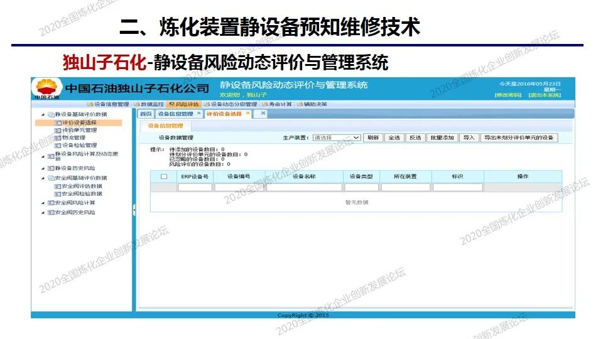This screenshot has width=603, height=339.
Task: Click the 设备类型 filter input
Action: click(x=362, y=187)
